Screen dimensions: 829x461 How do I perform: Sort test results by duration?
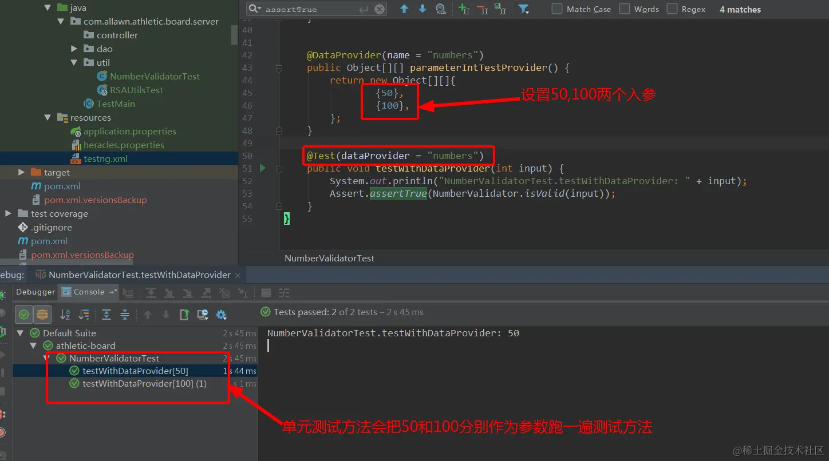click(x=84, y=315)
